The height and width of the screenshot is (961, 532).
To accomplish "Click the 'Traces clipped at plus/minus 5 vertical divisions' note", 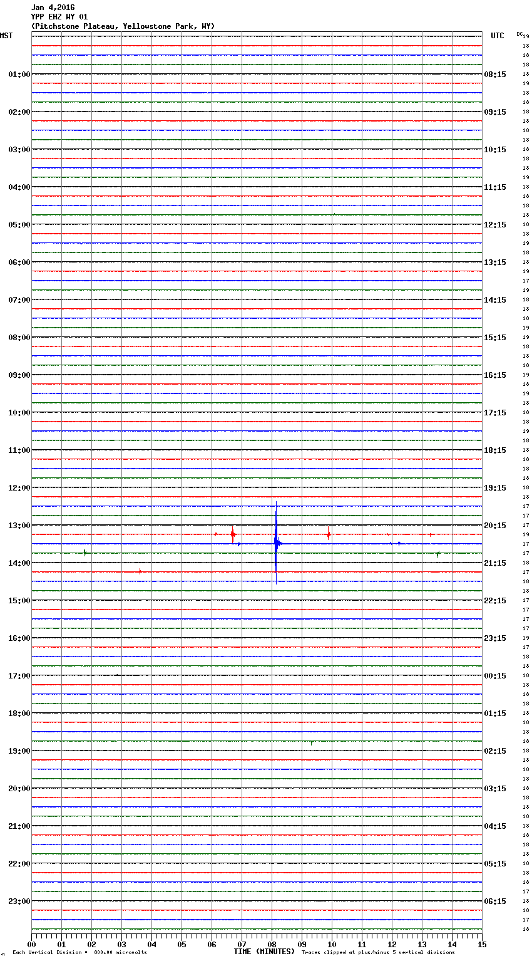I will click(378, 953).
